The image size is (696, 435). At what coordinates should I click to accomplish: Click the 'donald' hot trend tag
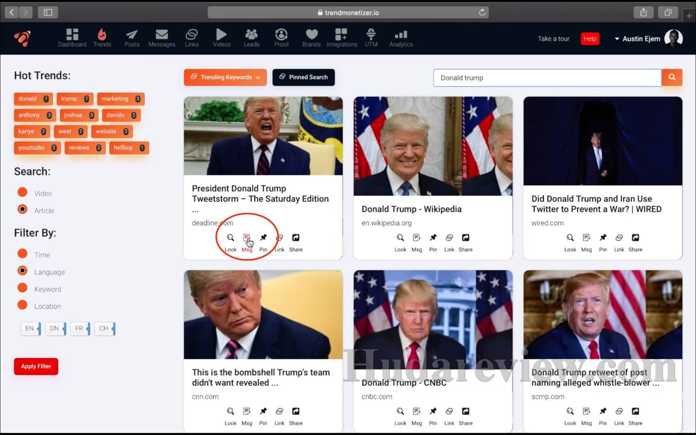tap(33, 99)
